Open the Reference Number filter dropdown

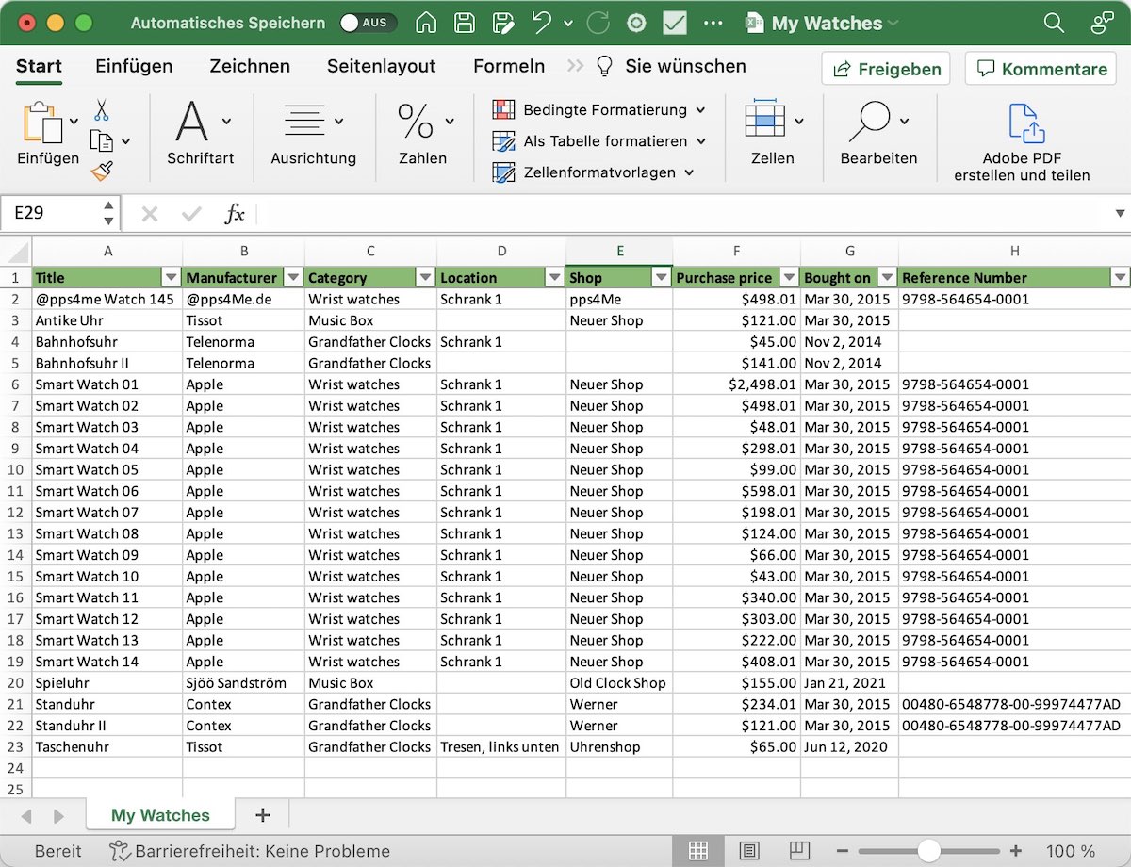point(1120,277)
